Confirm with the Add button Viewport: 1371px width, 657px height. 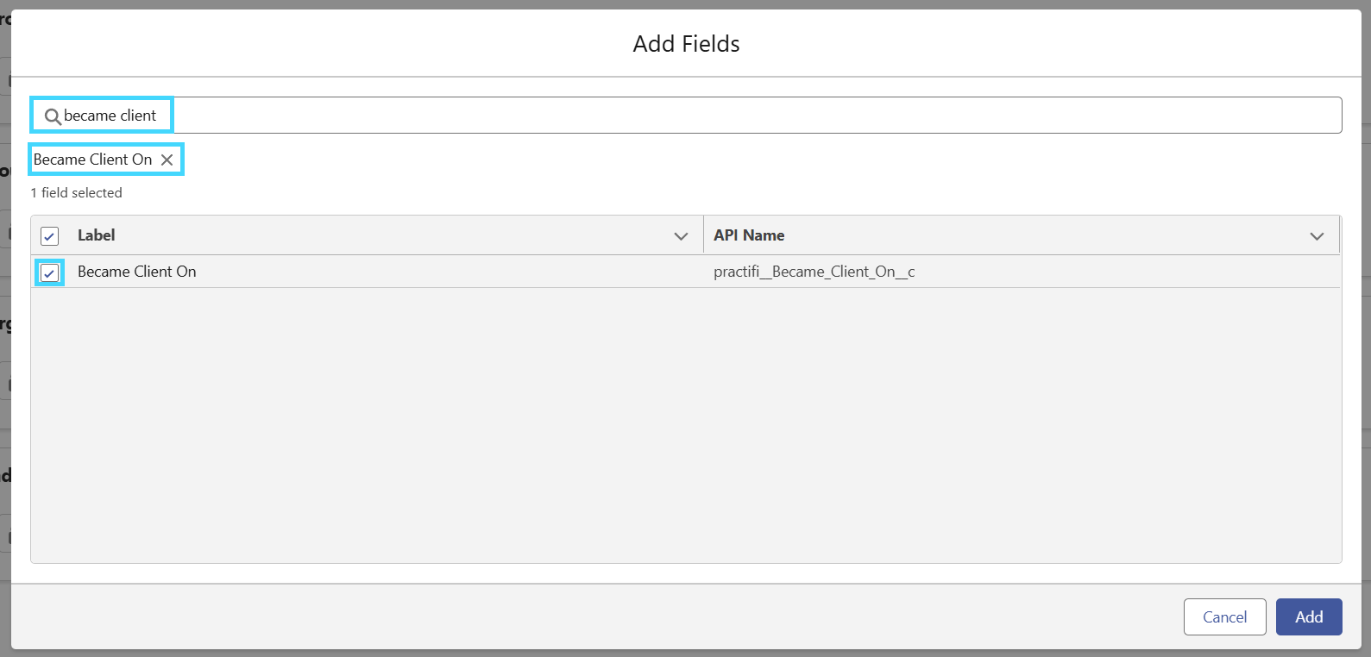click(1309, 616)
